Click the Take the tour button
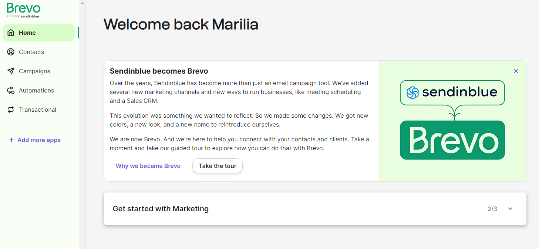This screenshot has height=249, width=539. coord(217,166)
